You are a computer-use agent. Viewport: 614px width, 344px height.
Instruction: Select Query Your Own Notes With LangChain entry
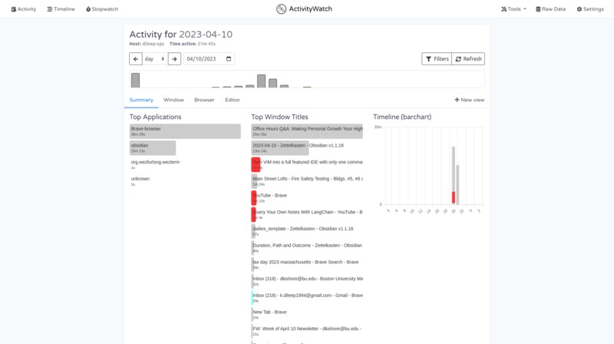(307, 214)
